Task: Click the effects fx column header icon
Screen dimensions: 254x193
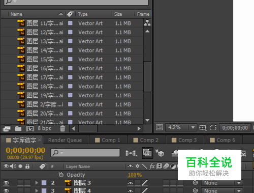Action: 152,167
